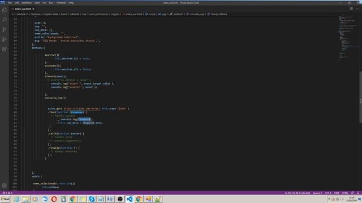The height and width of the screenshot is (203, 362).
Task: Open the File menu
Action: coord(10,3)
